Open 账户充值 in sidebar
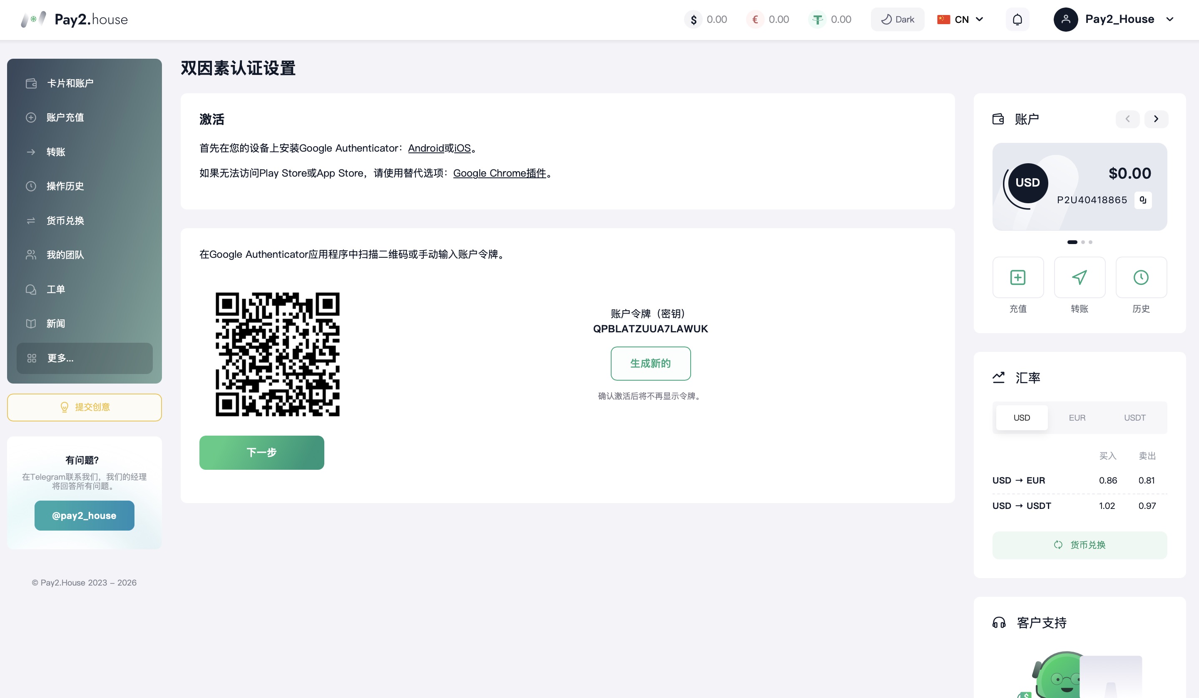The height and width of the screenshot is (698, 1199). (85, 117)
